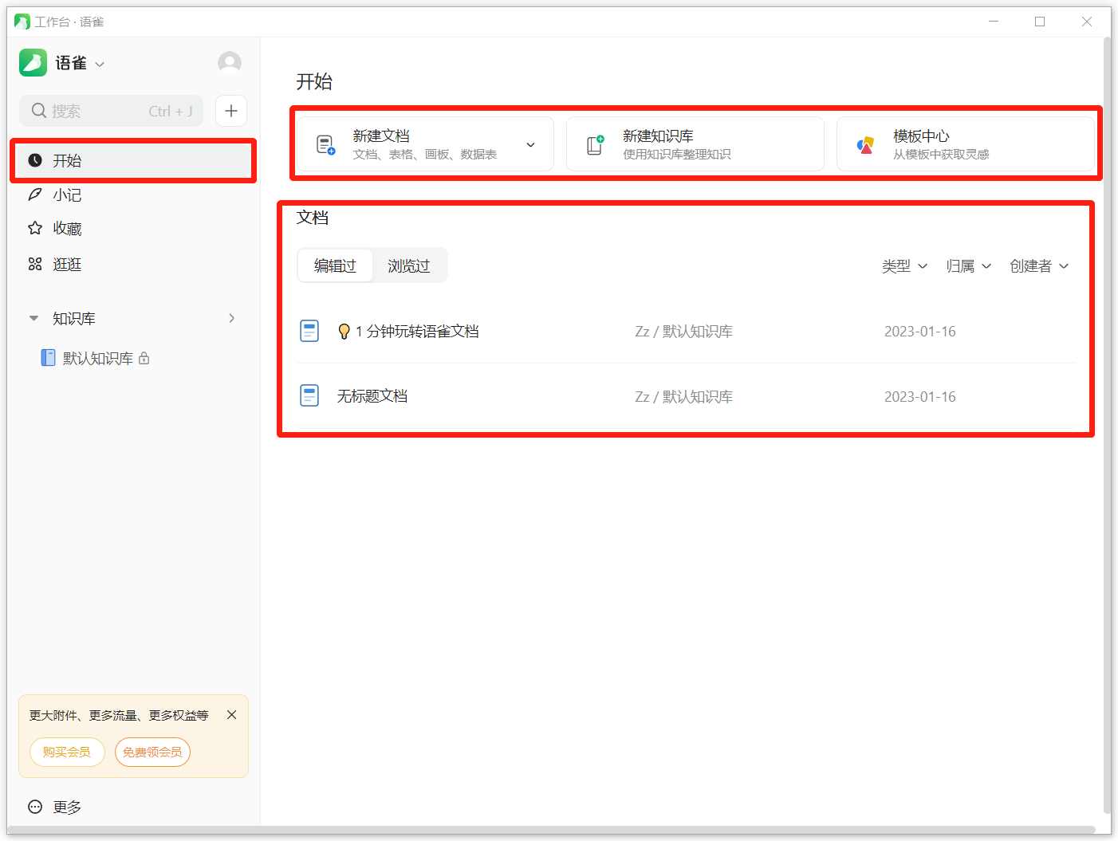This screenshot has height=841, width=1118.
Task: Click the horizontal scrollbar at the bottom
Action: tap(550, 830)
